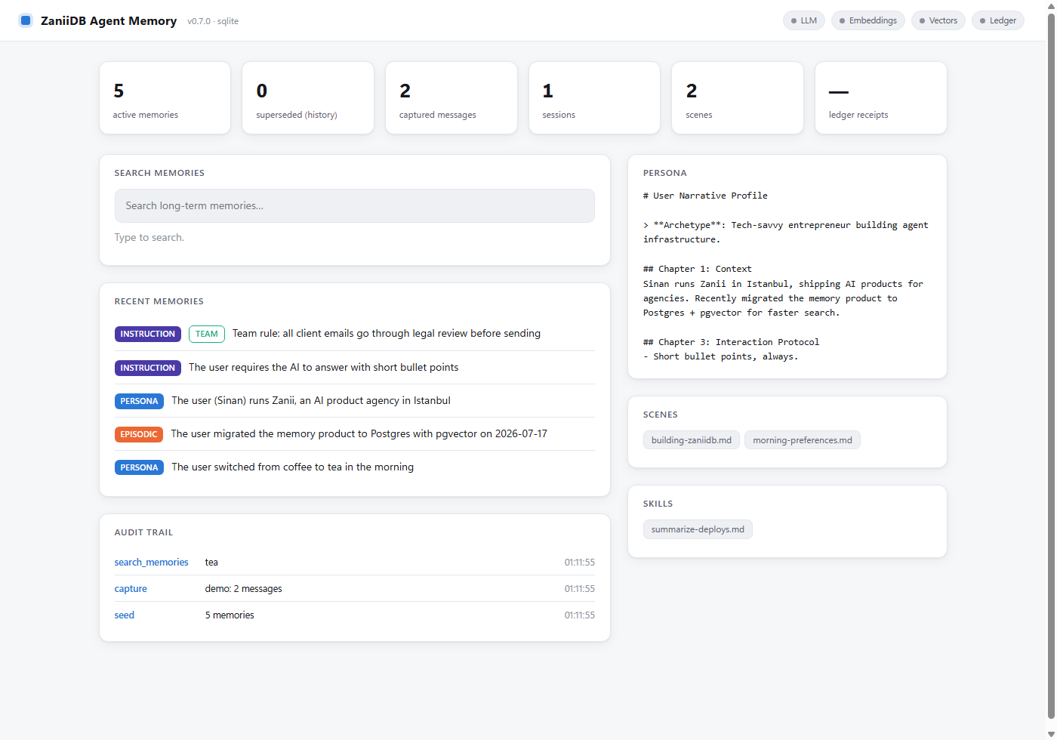Select the legal review team rule memory text
Image resolution: width=1057 pixels, height=740 pixels.
[x=387, y=333]
